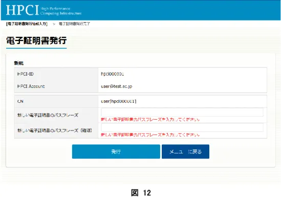The height and width of the screenshot is (197, 281).
Task: Click the 電子証明書発行 page heading
Action: point(36,40)
